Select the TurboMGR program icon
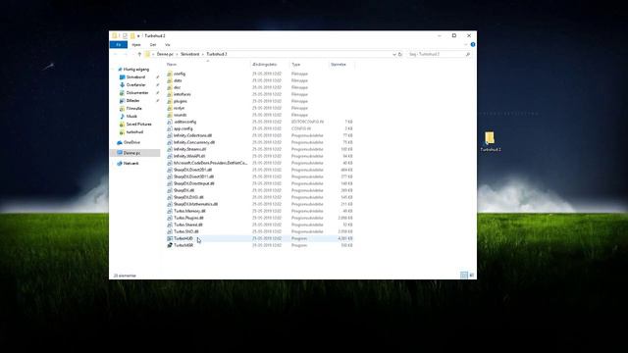The width and height of the screenshot is (628, 353). point(170,245)
